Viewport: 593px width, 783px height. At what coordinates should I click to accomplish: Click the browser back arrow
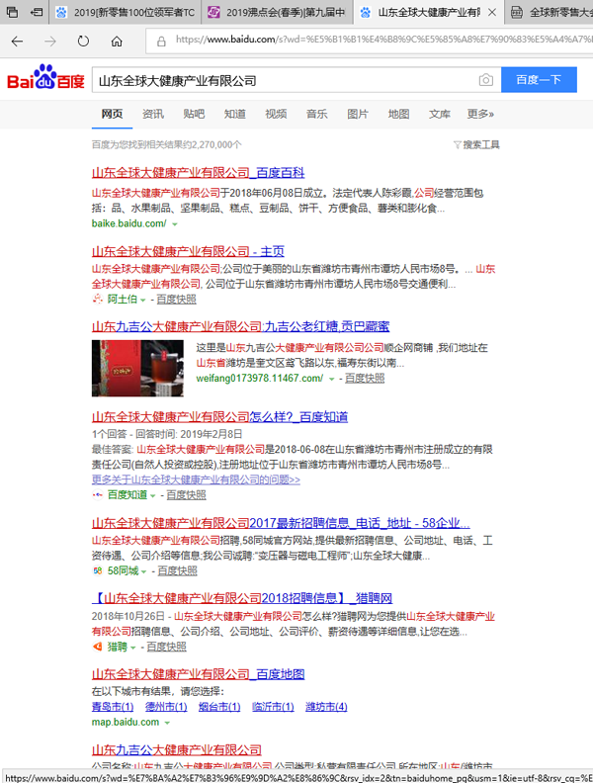pos(17,42)
